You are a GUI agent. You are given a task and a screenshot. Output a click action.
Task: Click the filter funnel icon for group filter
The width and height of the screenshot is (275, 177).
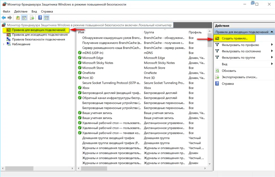pos(217,57)
